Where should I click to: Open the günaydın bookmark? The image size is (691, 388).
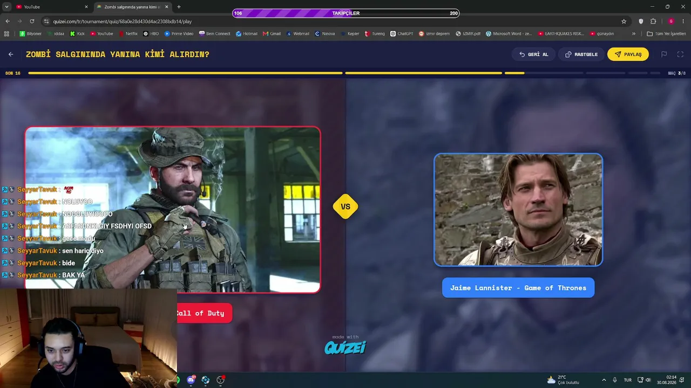(602, 33)
